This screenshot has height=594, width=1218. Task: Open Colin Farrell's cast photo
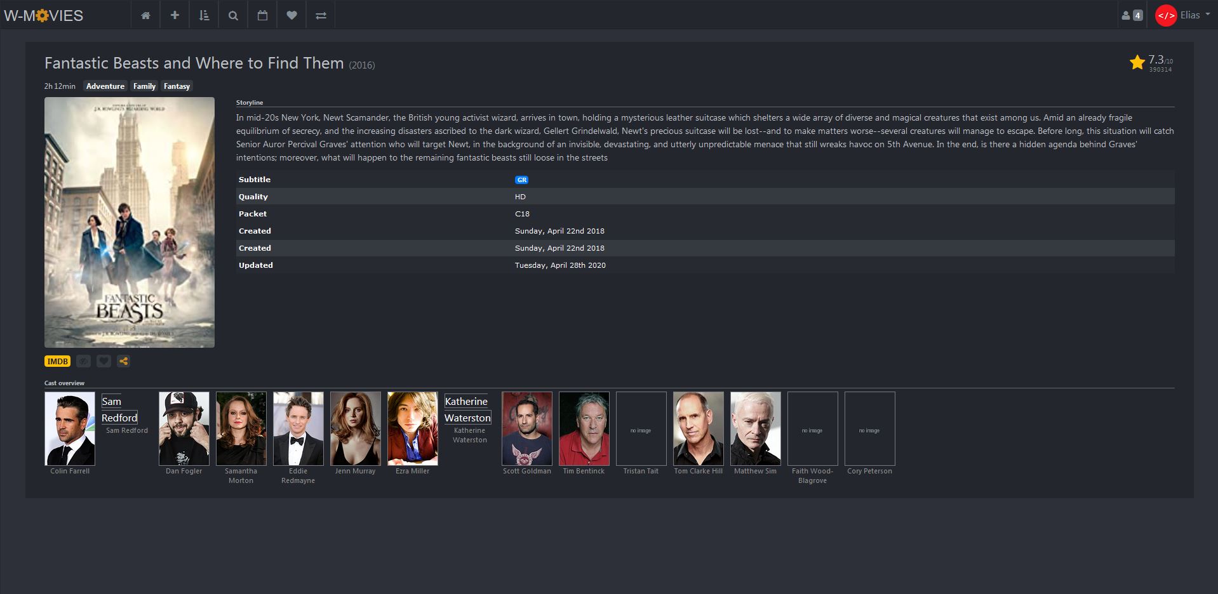[x=70, y=428]
